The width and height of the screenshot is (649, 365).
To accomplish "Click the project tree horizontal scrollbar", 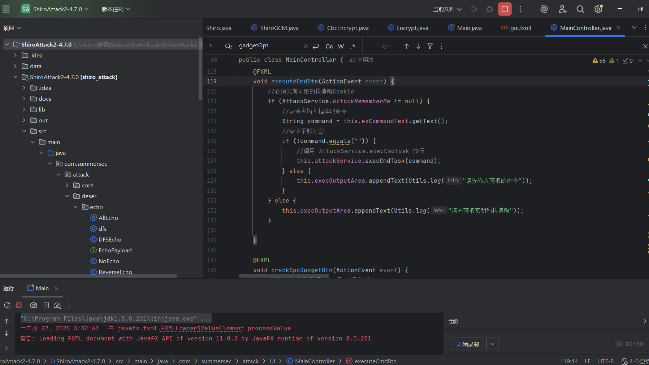I will [88, 276].
